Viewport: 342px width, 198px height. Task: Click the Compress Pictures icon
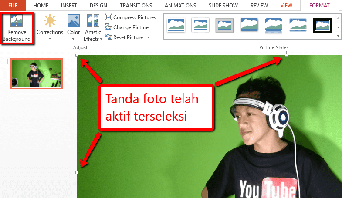point(108,17)
